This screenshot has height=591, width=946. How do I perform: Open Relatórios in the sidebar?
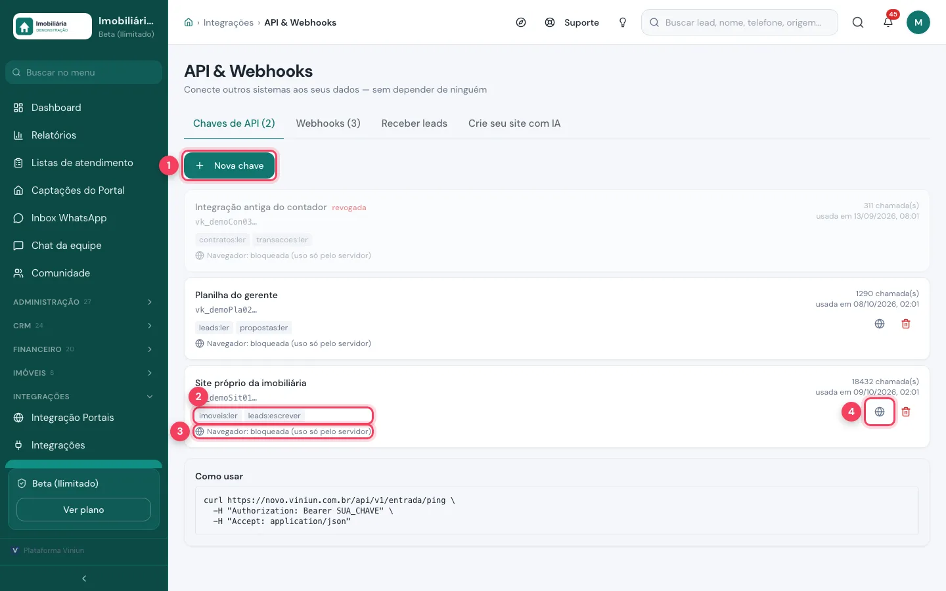tap(84, 135)
